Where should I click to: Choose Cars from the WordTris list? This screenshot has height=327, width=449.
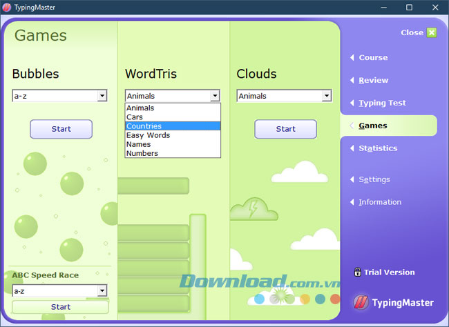pos(173,117)
